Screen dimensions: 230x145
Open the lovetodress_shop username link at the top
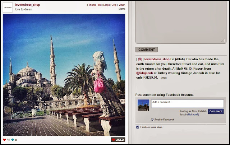click(27, 5)
